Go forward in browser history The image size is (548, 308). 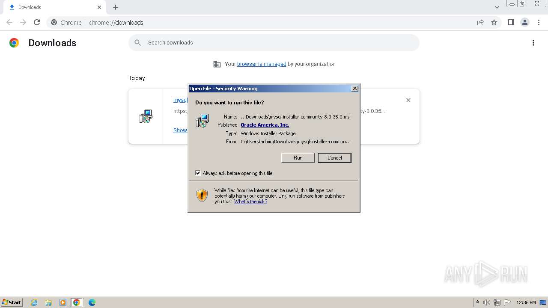[x=23, y=22]
